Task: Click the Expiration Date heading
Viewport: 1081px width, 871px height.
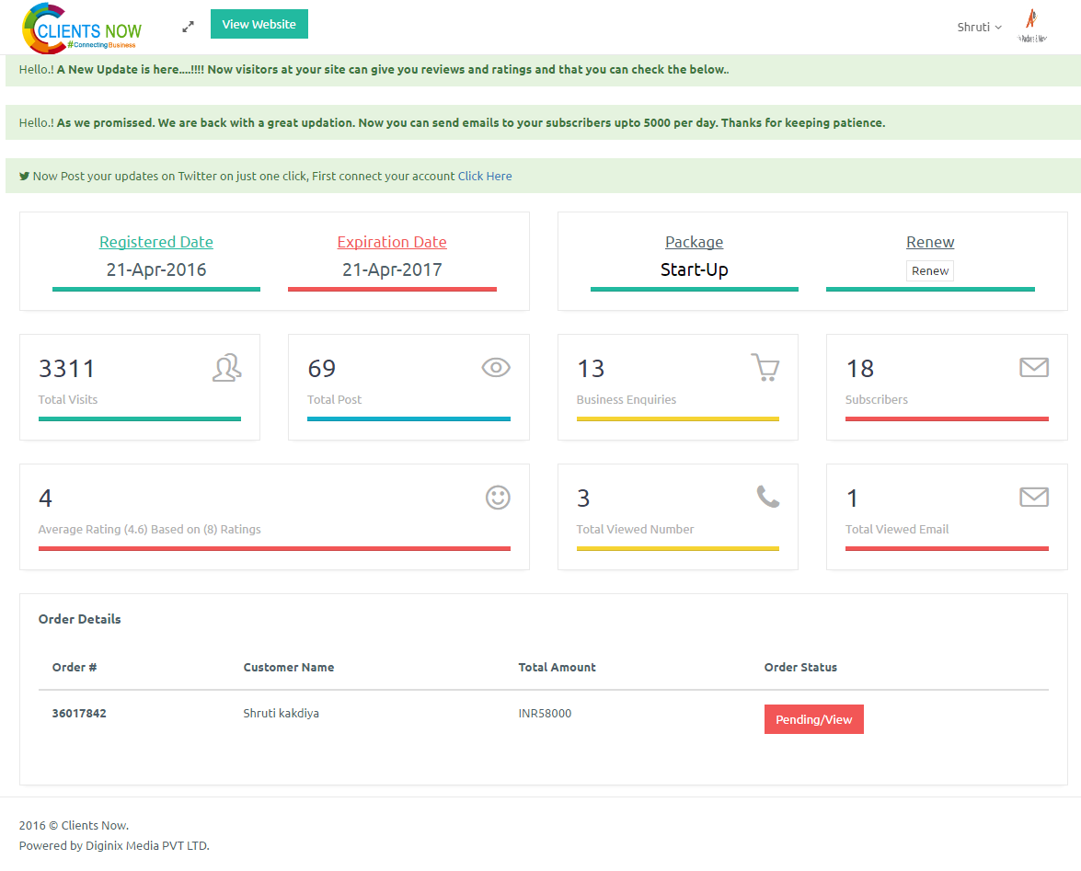Action: pos(392,242)
